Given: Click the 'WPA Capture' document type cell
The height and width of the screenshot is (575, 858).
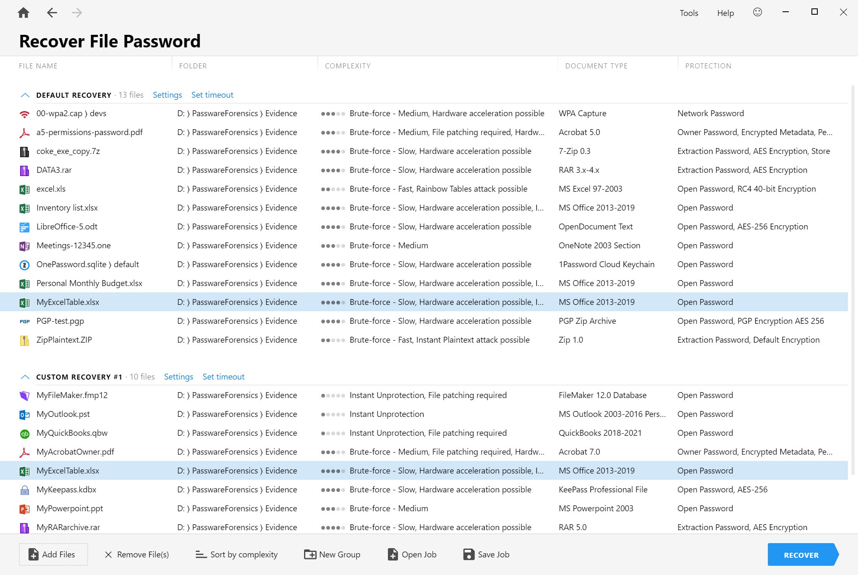Looking at the screenshot, I should 582,114.
